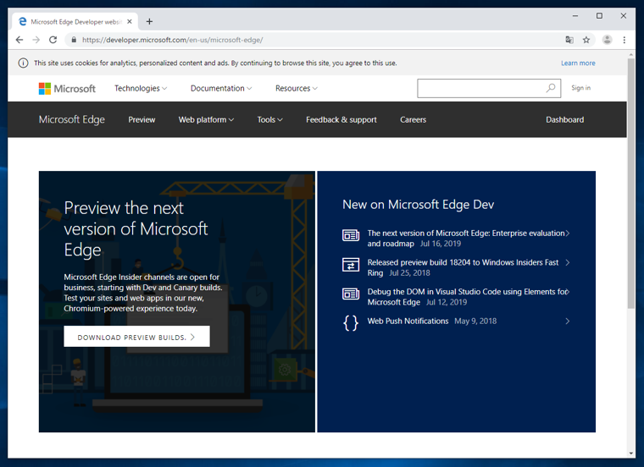Click Sign in link
Screen dimensions: 644x467
(x=580, y=88)
